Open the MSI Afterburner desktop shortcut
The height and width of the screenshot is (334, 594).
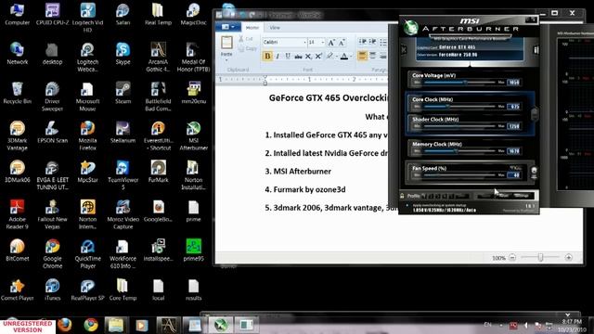click(x=194, y=135)
